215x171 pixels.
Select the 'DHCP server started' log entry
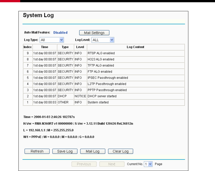pyautogui.click(x=104, y=96)
